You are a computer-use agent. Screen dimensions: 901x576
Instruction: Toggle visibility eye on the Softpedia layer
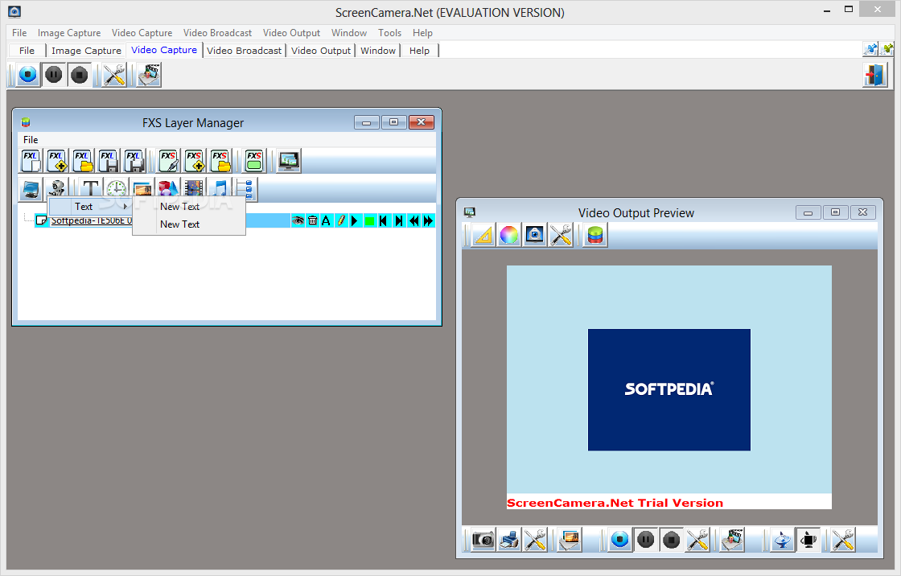pos(298,220)
